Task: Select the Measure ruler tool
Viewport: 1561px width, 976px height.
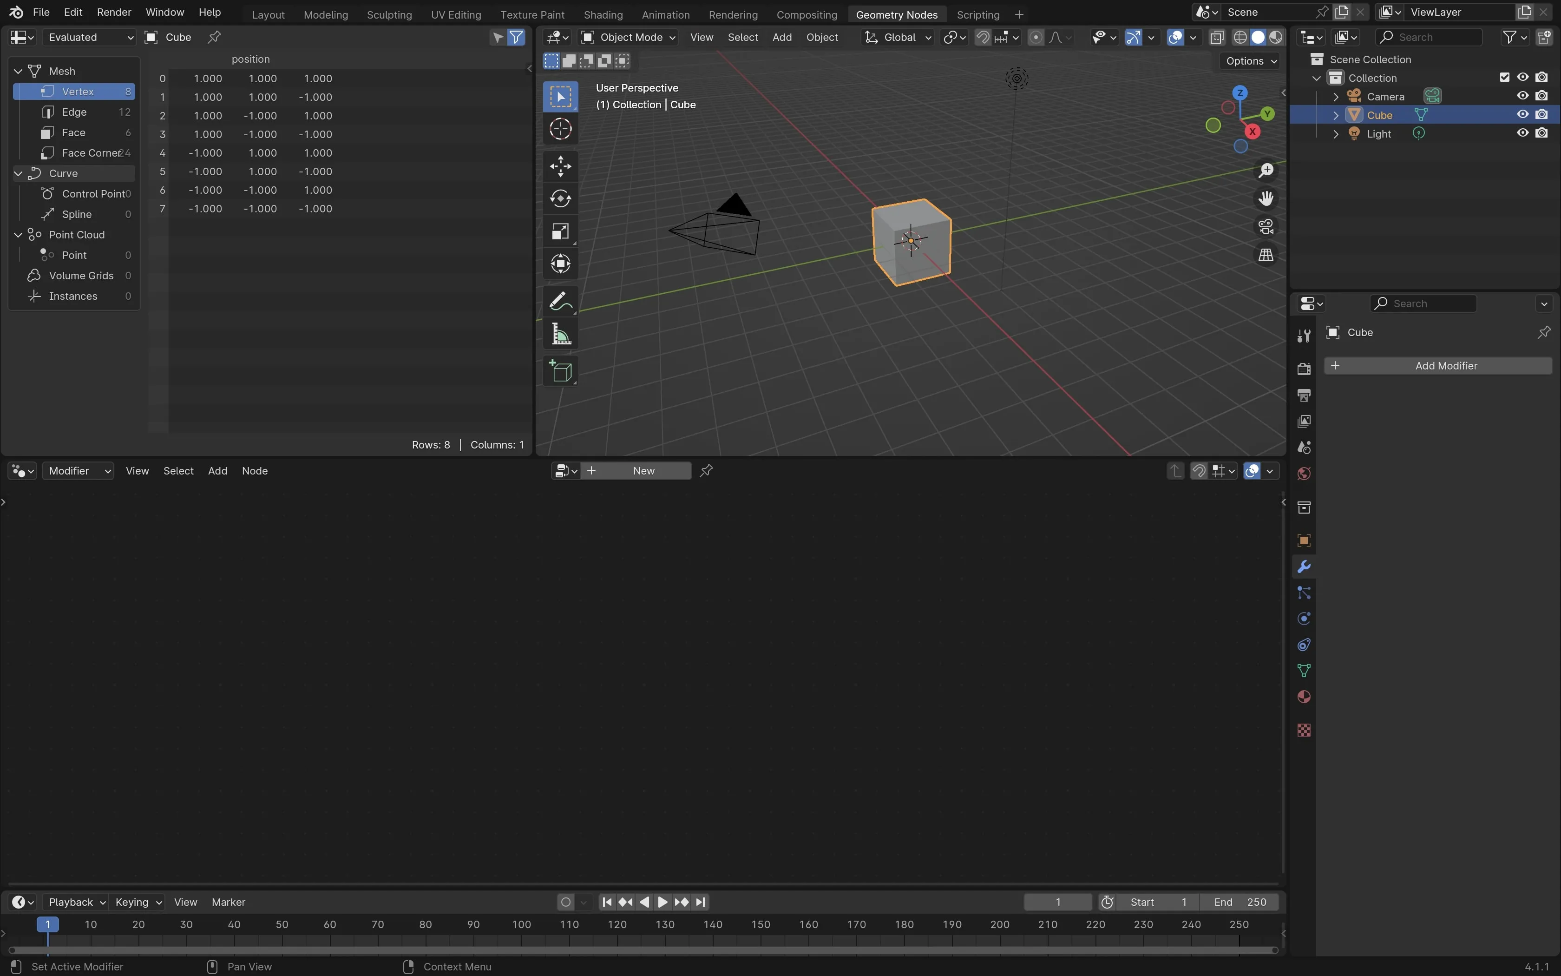Action: 560,334
